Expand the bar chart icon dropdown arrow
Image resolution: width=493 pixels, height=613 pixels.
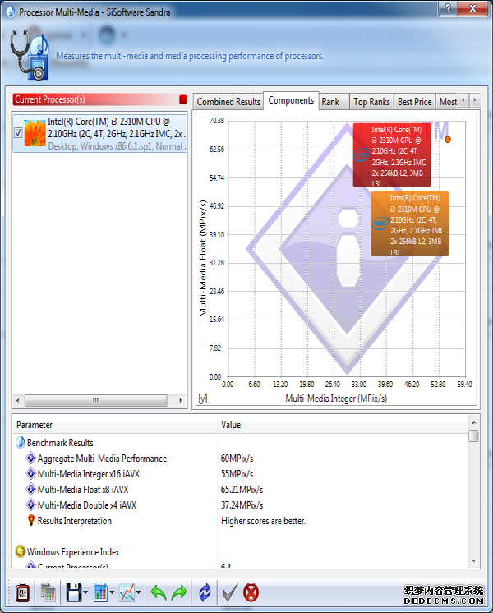pyautogui.click(x=112, y=592)
